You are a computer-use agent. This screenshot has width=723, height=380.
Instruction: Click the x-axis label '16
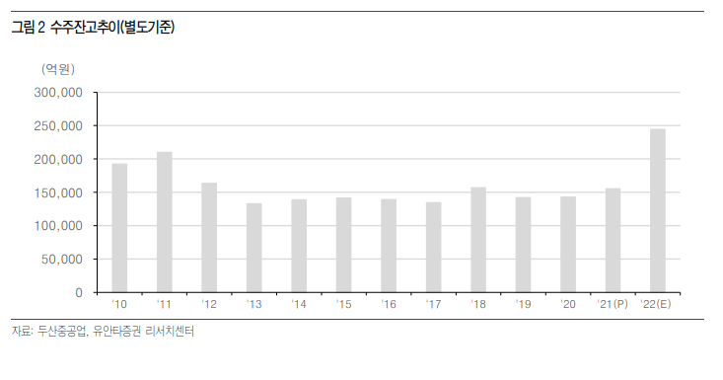click(x=389, y=304)
